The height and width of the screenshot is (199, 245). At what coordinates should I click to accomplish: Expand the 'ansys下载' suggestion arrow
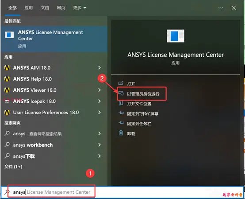click(100, 156)
